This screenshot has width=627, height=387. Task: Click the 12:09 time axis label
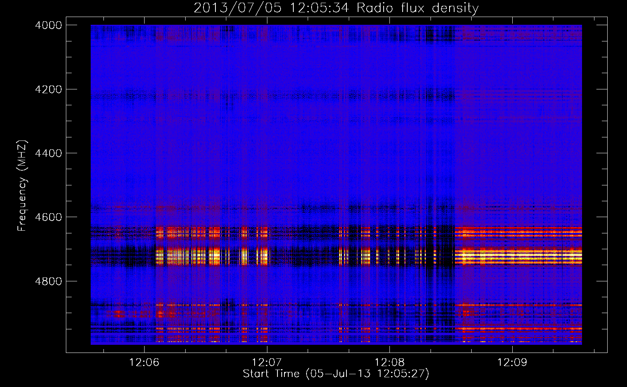click(x=512, y=363)
